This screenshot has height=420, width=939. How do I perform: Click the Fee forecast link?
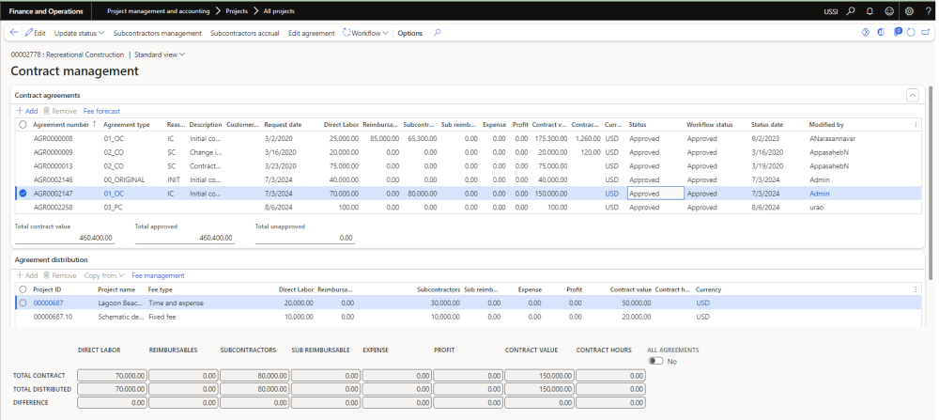point(101,111)
